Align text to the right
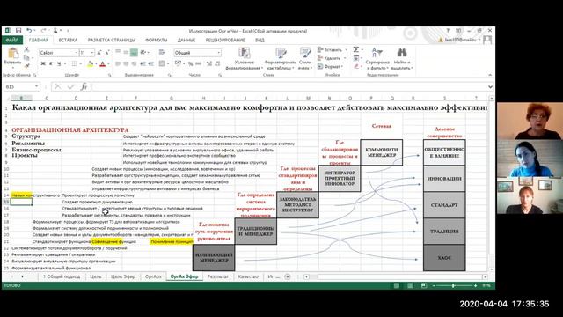This screenshot has width=563, height=317. click(x=134, y=63)
